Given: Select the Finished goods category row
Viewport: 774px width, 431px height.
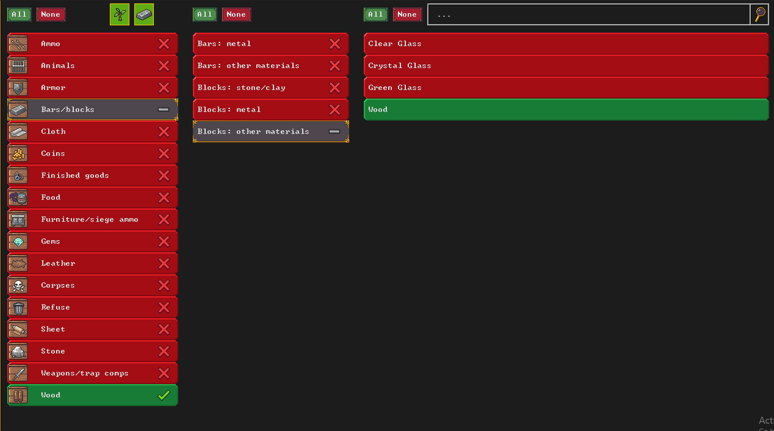Looking at the screenshot, I should [93, 176].
